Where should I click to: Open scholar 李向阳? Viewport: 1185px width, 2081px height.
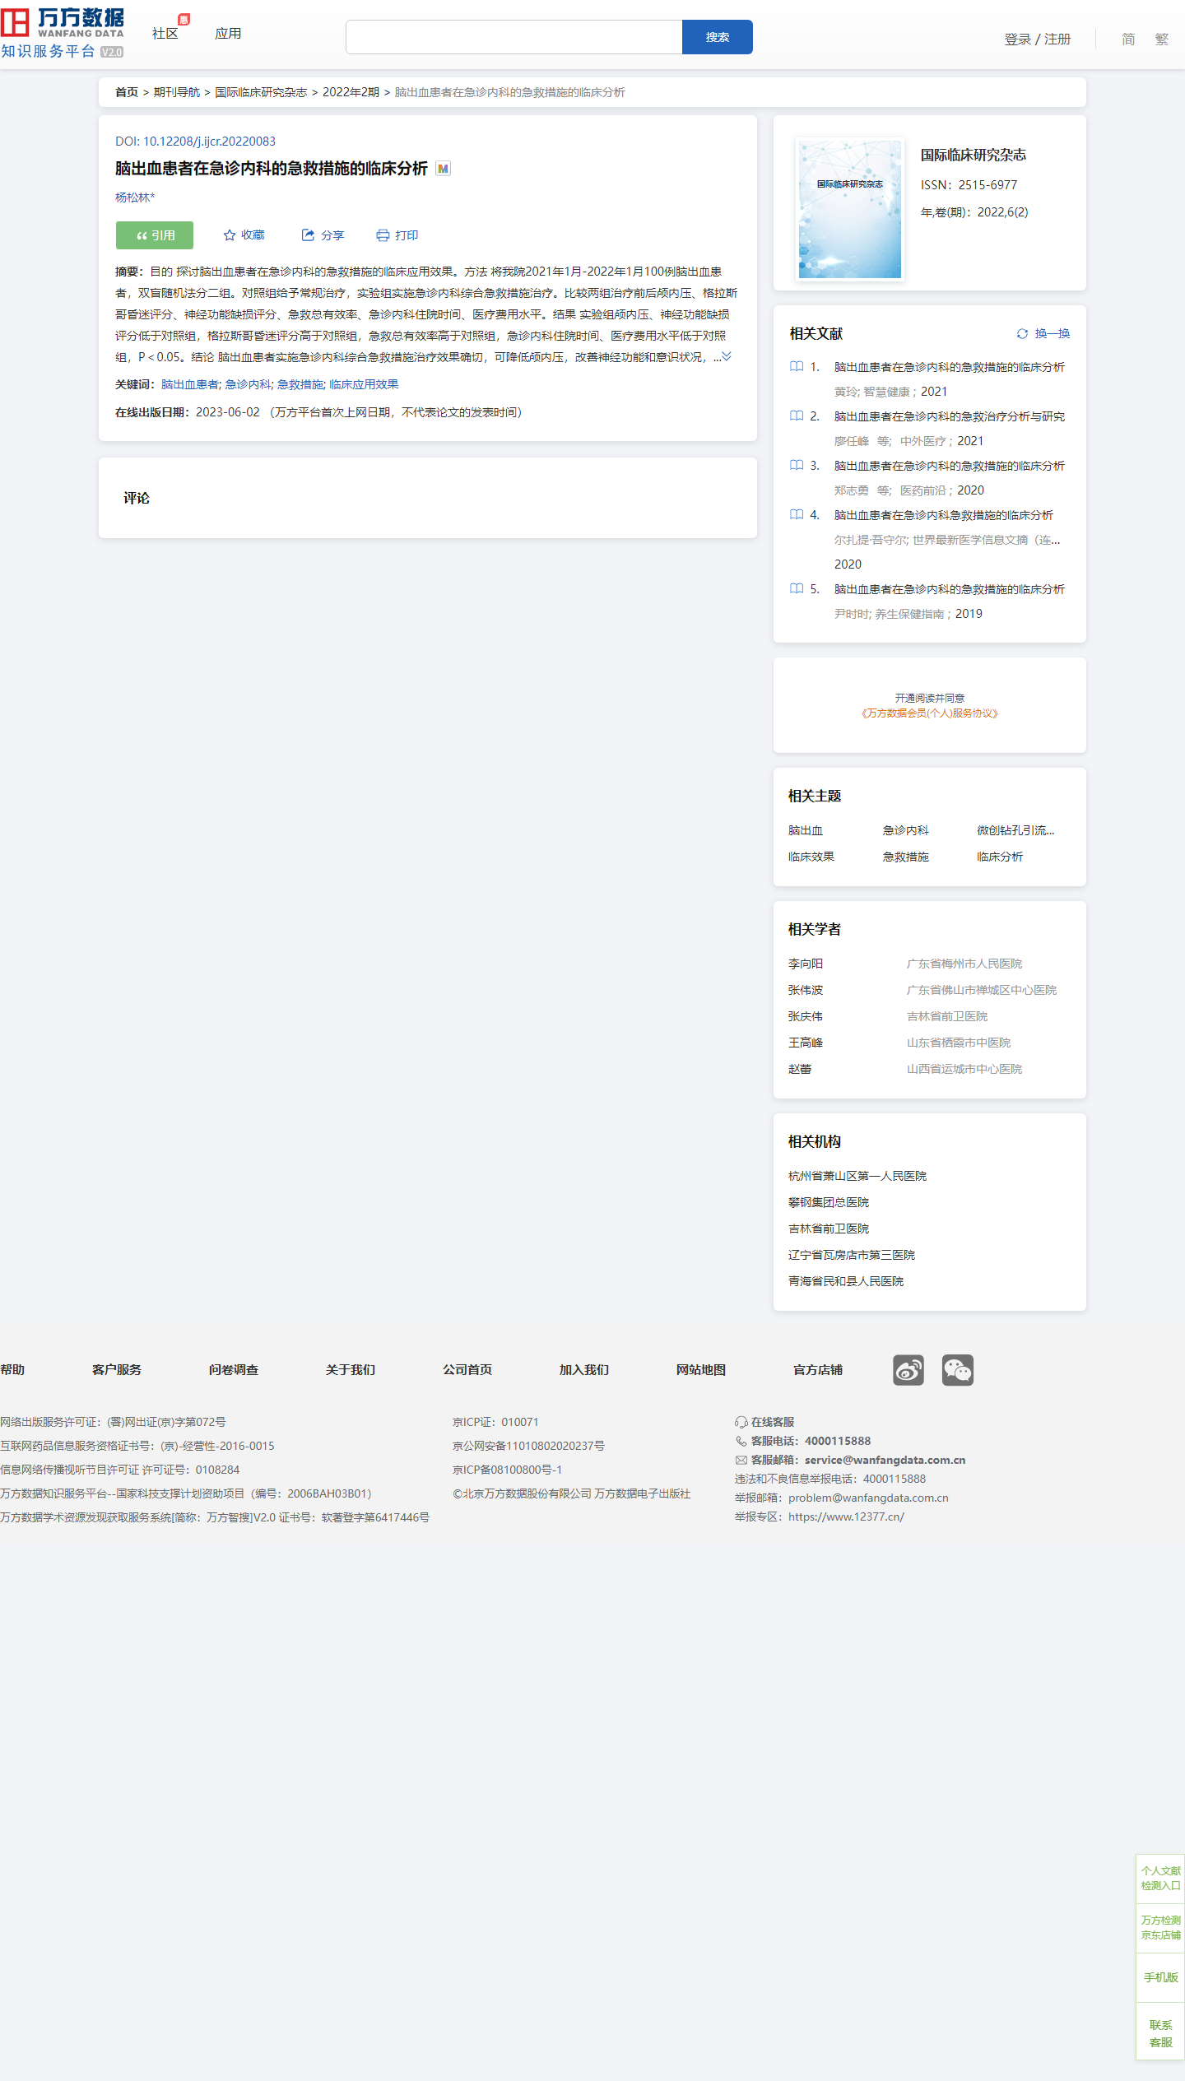pos(806,964)
